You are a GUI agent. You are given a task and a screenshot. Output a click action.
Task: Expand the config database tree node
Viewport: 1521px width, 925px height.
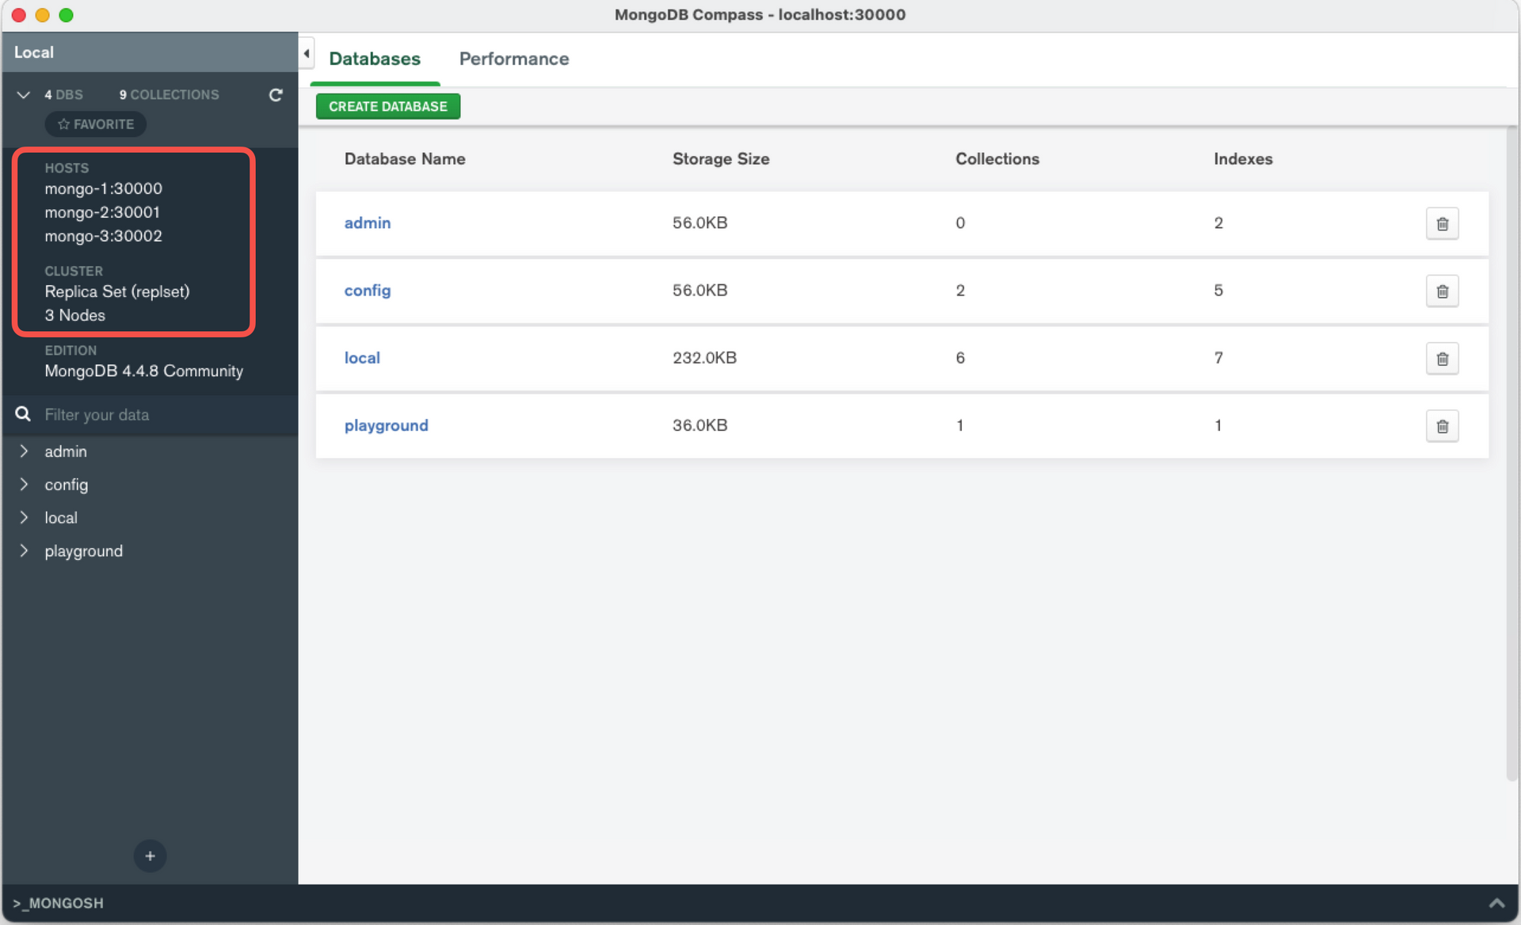tap(24, 485)
